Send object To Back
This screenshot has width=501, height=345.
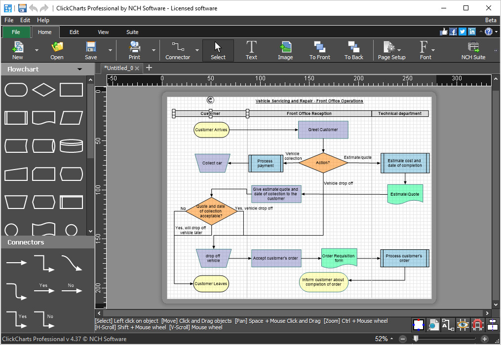pos(354,50)
